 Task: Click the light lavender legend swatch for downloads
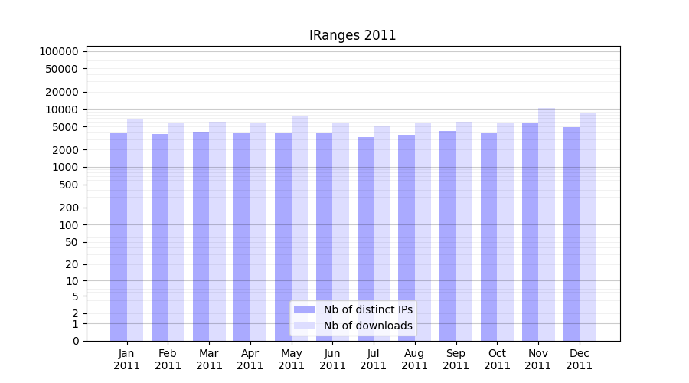pos(304,326)
